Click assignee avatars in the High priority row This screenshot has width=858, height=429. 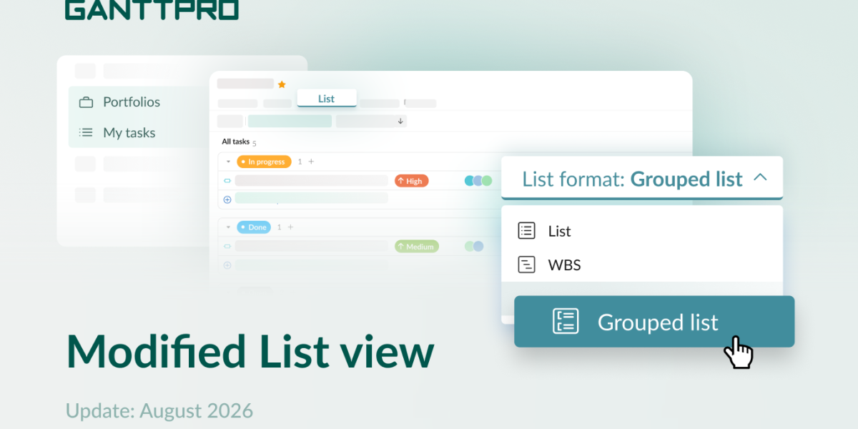coord(478,181)
